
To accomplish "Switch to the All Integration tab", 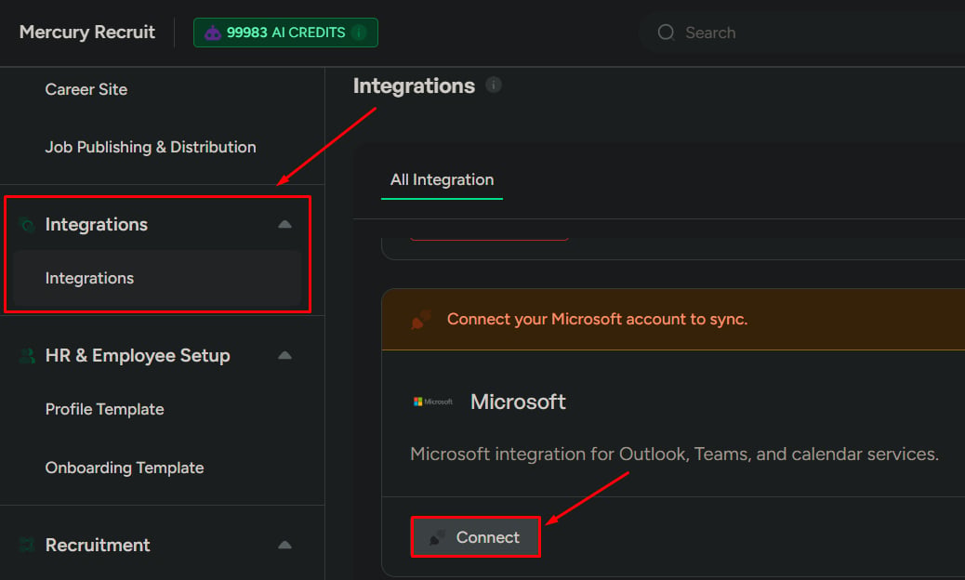I will (x=442, y=179).
